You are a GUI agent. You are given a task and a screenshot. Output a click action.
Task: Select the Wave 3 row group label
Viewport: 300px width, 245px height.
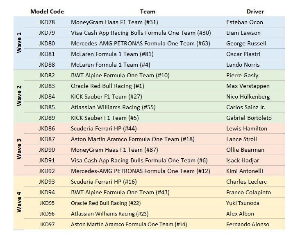(19, 149)
